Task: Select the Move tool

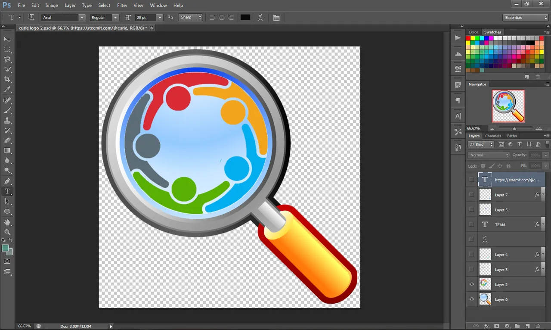Action: click(7, 39)
